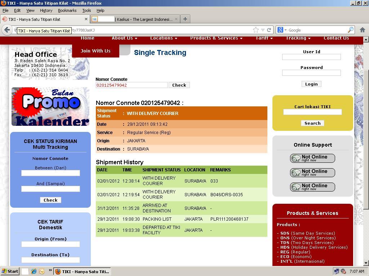The height and width of the screenshot is (276, 369).
Task: Click the blocked-status tray icon beside the clock
Action: [343, 271]
